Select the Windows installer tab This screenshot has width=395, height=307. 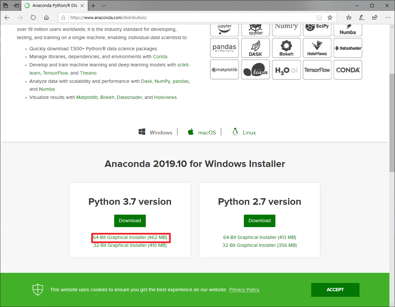[155, 132]
